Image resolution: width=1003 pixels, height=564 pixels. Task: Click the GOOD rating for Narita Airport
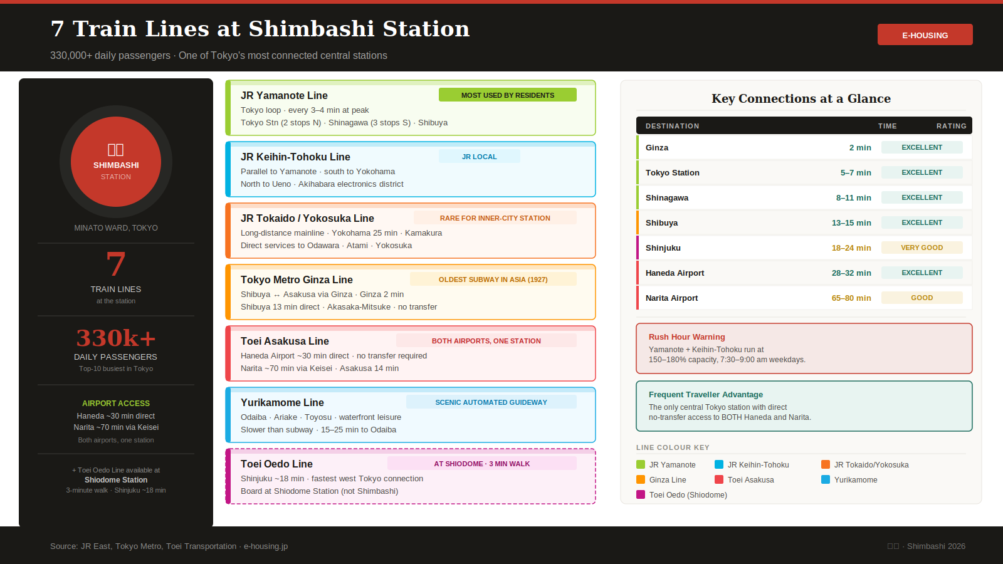click(922, 298)
